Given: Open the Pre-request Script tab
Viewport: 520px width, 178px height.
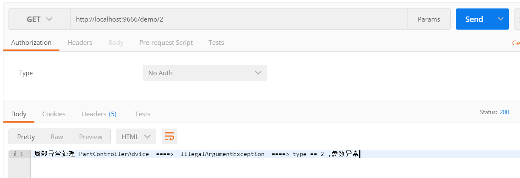Looking at the screenshot, I should click(166, 43).
